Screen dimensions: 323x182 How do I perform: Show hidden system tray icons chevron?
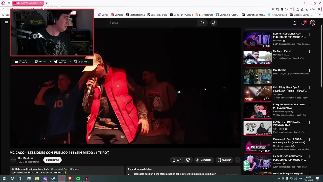coord(279,179)
